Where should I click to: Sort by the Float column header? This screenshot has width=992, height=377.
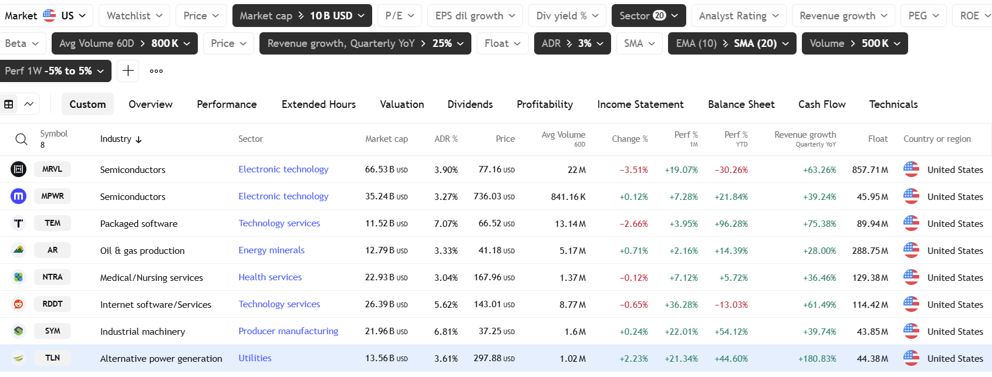pyautogui.click(x=878, y=139)
